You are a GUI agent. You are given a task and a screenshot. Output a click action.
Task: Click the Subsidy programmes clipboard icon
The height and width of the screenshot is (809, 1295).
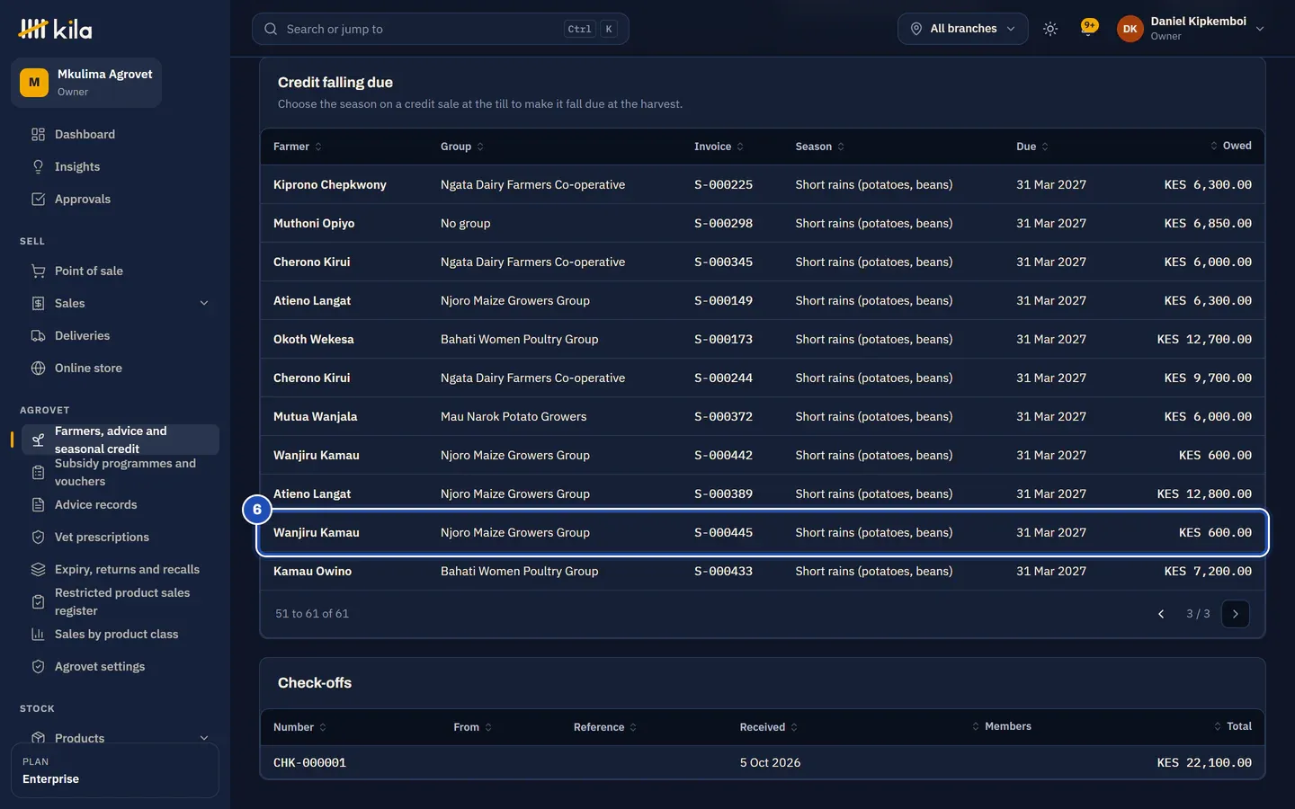click(x=38, y=472)
